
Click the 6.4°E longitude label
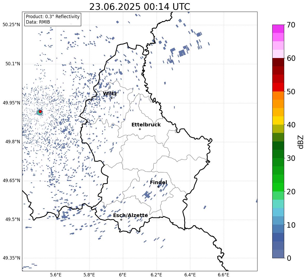(190, 275)
